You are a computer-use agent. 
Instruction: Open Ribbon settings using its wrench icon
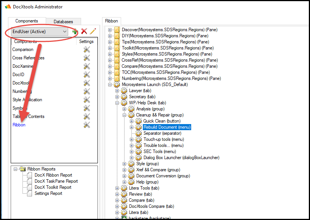click(x=86, y=125)
